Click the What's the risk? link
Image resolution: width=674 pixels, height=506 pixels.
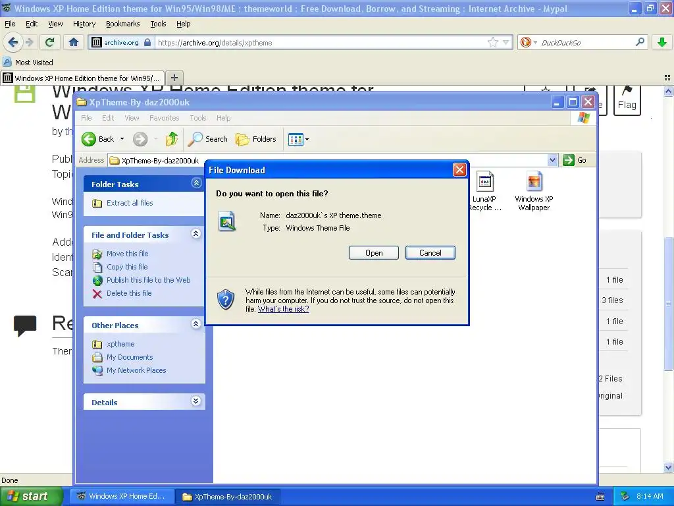(x=283, y=309)
